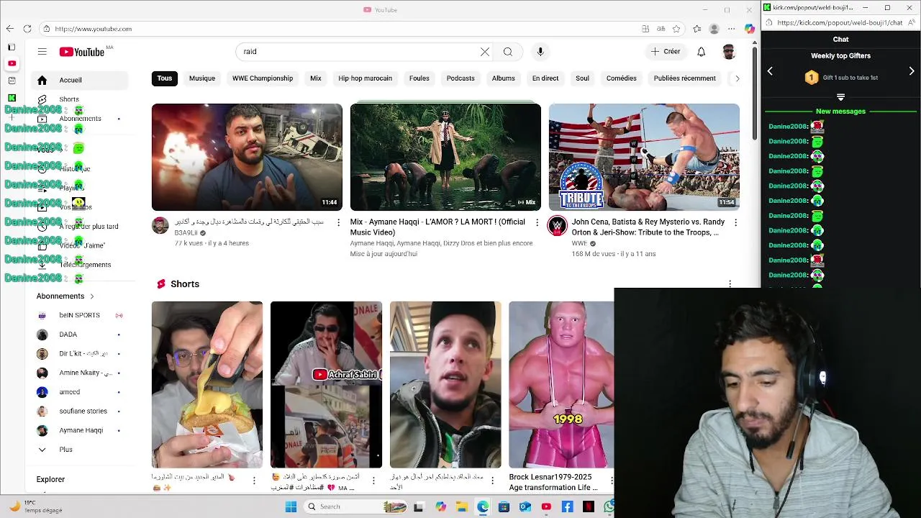Select the Tous filter chip
Image resolution: width=921 pixels, height=518 pixels.
click(165, 78)
